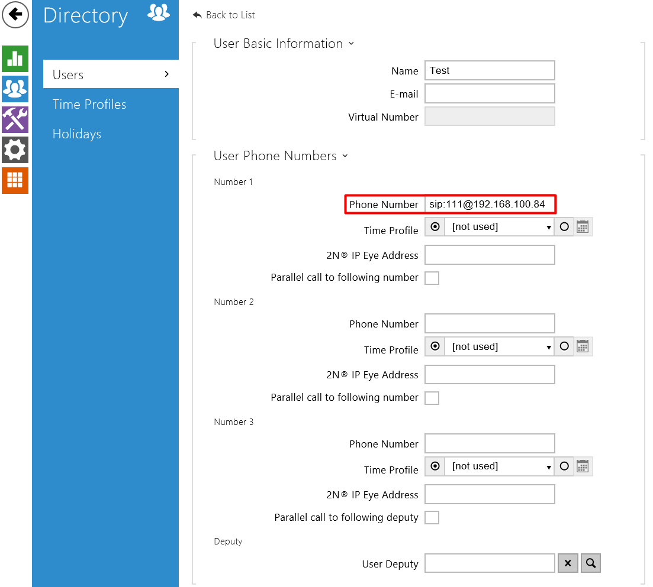This screenshot has width=653, height=587.
Task: Click the E-mail input field
Action: tap(490, 93)
